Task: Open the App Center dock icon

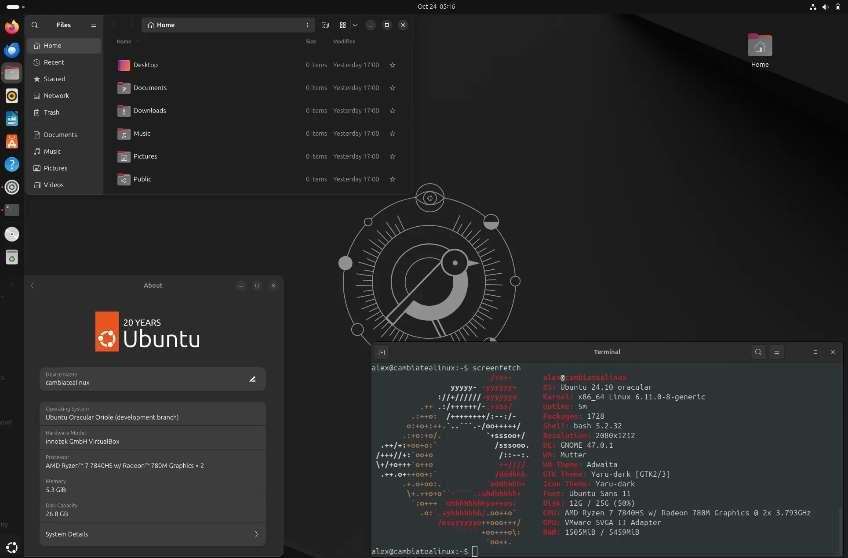Action: [12, 141]
